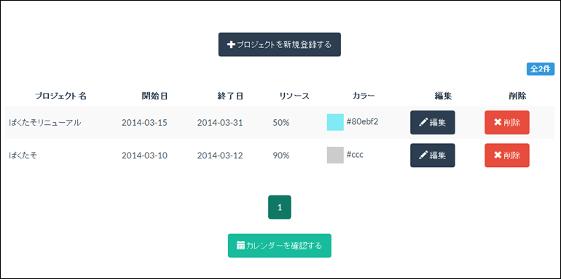Click the calendar icon on the green button

pos(240,246)
